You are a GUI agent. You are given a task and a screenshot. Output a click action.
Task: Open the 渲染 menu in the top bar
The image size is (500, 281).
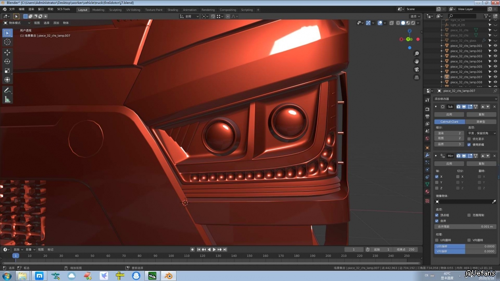31,9
